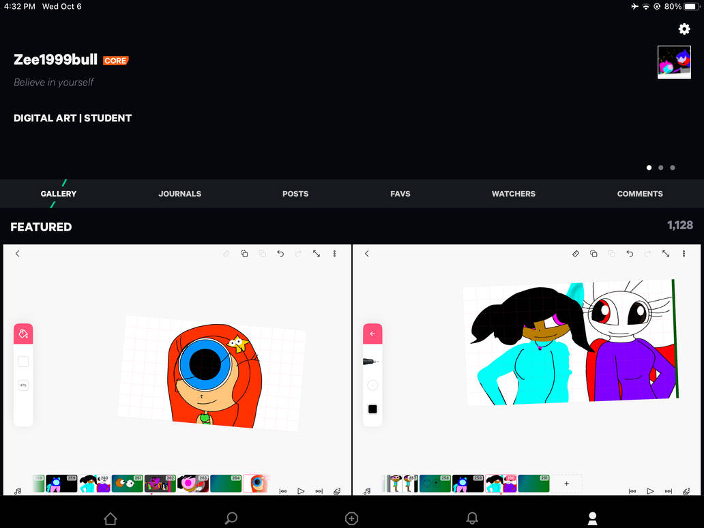View the Watchers tab
Screen dimensions: 704x528
pos(513,194)
